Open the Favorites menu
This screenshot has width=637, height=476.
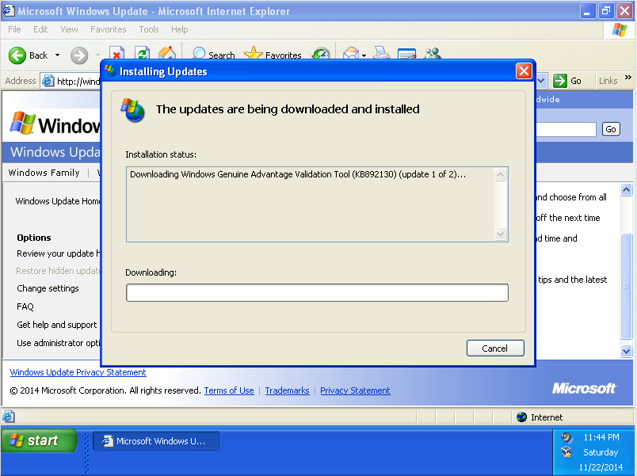pyautogui.click(x=108, y=29)
